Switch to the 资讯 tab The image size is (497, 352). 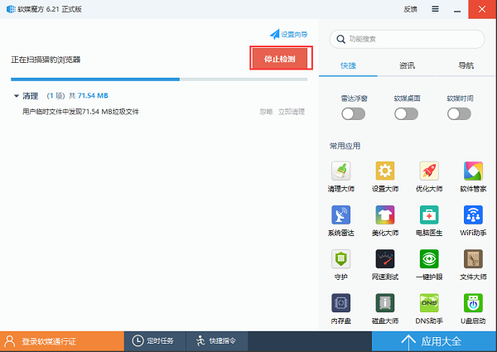[x=407, y=65]
